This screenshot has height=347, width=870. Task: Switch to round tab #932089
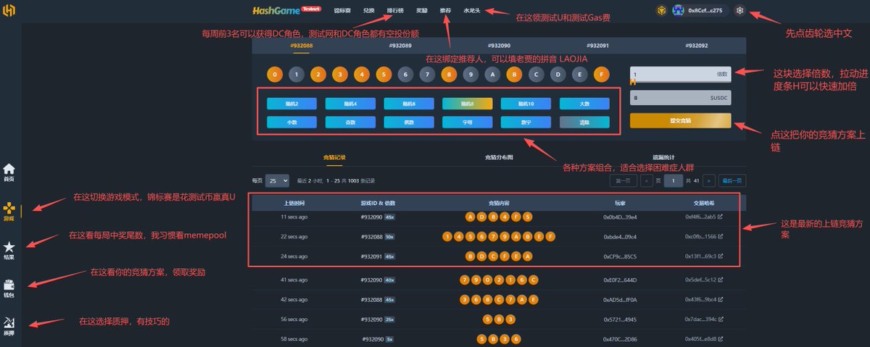tap(400, 45)
